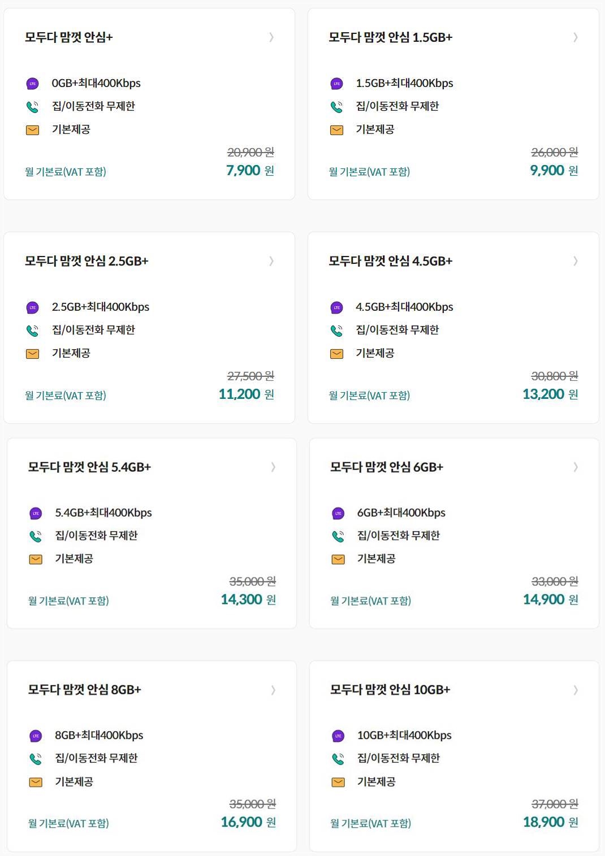605x856 pixels.
Task: Click the phone icon in 모두다 맘껏 안심 5.4GB+ card
Action: 36,536
